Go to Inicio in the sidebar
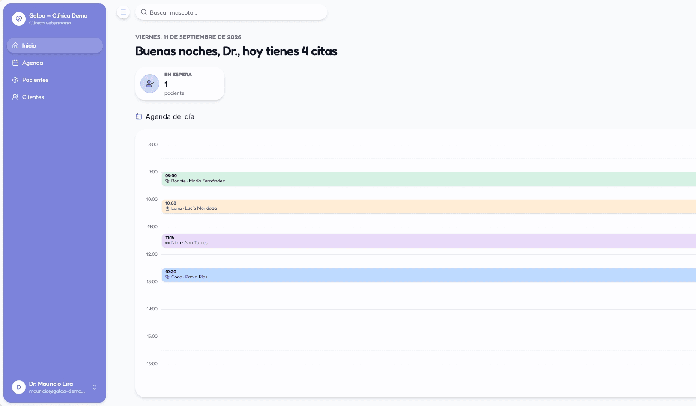 click(55, 45)
